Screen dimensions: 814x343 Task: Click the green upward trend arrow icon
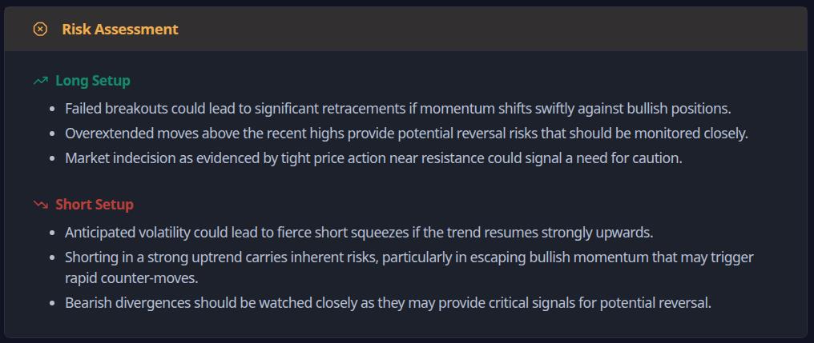pyautogui.click(x=41, y=81)
